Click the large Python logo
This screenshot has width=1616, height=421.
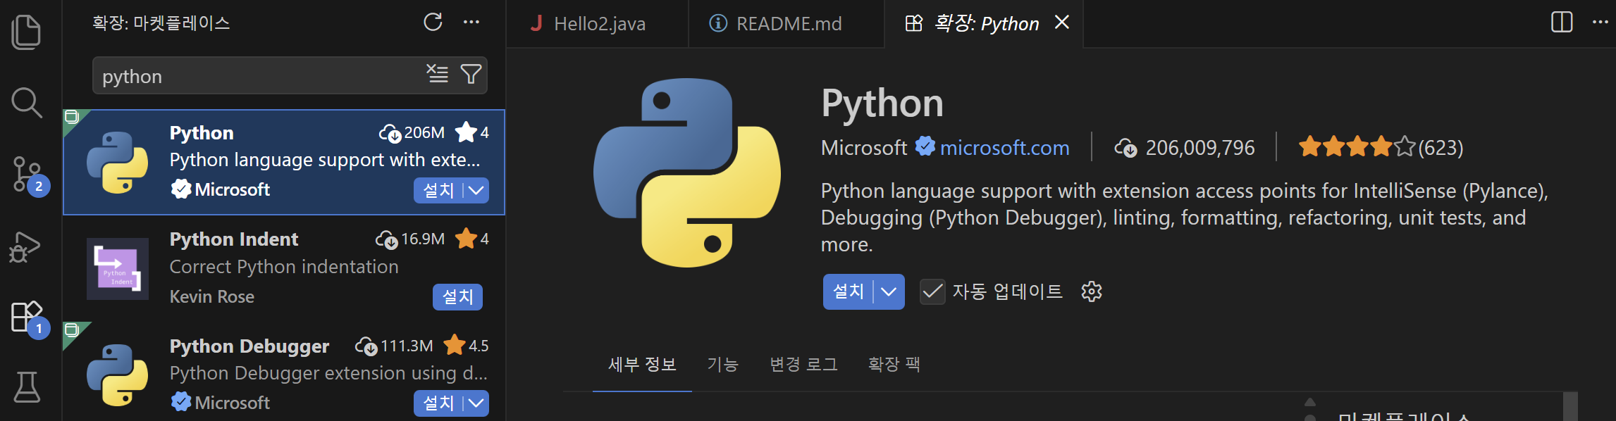click(x=687, y=172)
